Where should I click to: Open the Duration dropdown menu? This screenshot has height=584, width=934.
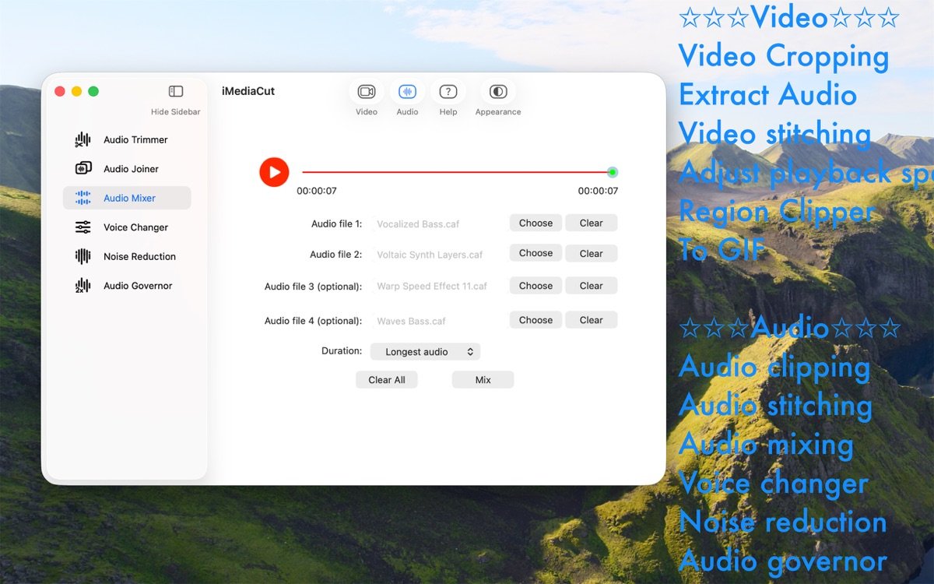pyautogui.click(x=425, y=352)
